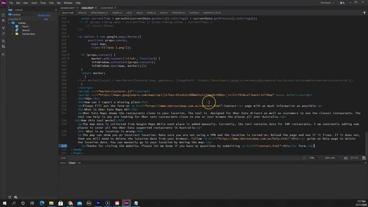368x207 pixels.
Task: Expand the This PC tree node
Action: (13, 27)
